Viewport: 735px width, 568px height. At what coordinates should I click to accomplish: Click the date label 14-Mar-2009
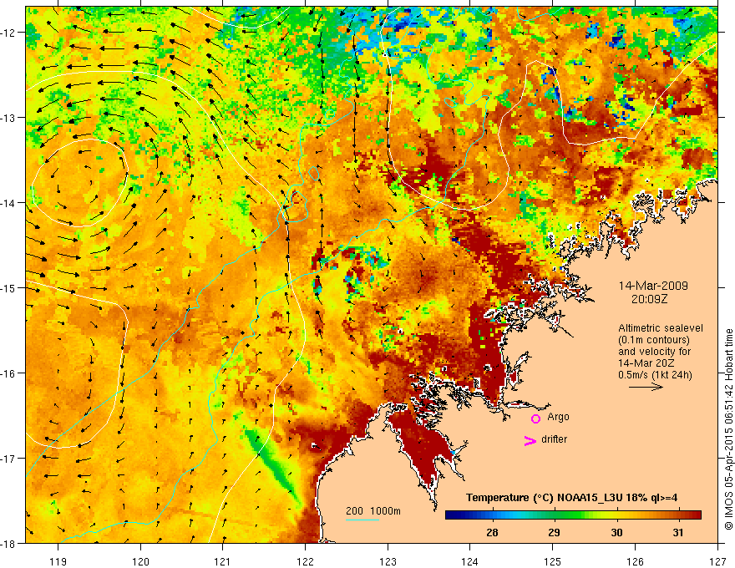[653, 286]
